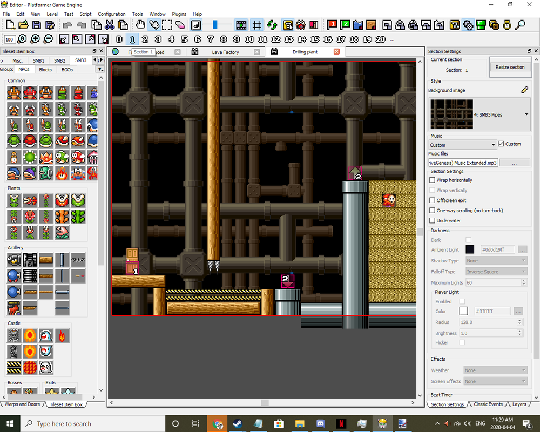Pick the rectangular selection tool

(167, 25)
